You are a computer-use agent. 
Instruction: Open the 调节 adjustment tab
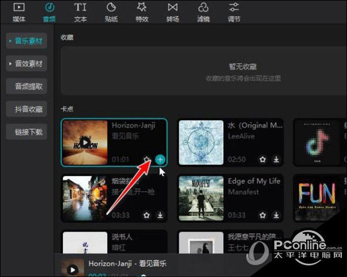234,12
